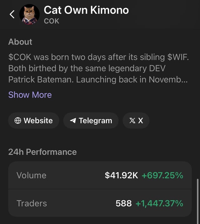The image size is (200, 224).
Task: Click the +1,447.37% traders change
Action: click(x=159, y=203)
